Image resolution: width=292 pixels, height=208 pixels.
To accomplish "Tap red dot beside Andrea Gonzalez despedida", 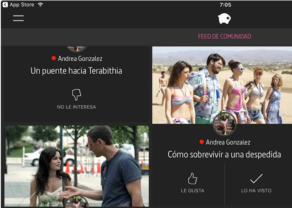I will [x=202, y=142].
